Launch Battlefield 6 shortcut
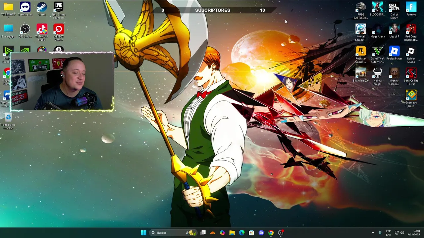 pos(361,75)
